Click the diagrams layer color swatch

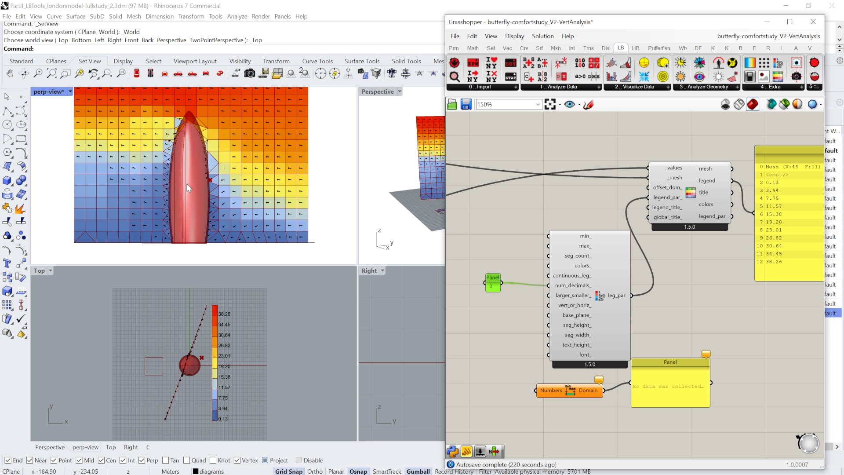pos(196,471)
